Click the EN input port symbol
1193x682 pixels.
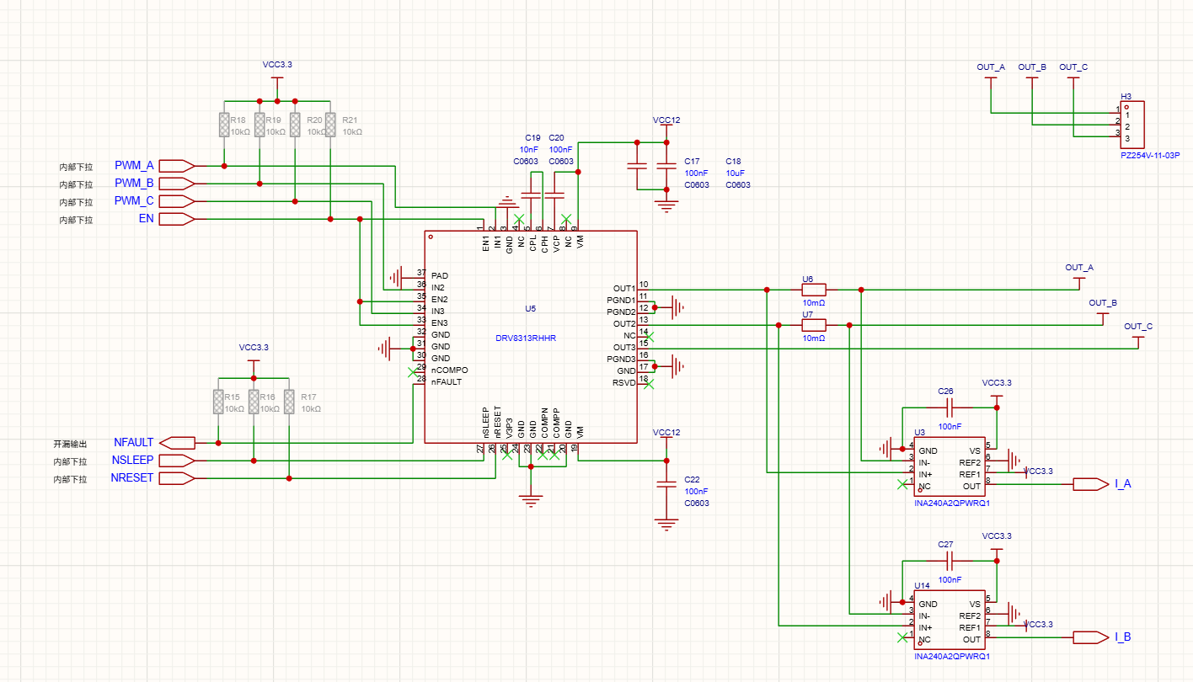(x=176, y=219)
